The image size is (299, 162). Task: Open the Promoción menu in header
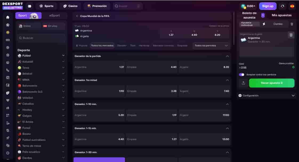click(97, 6)
